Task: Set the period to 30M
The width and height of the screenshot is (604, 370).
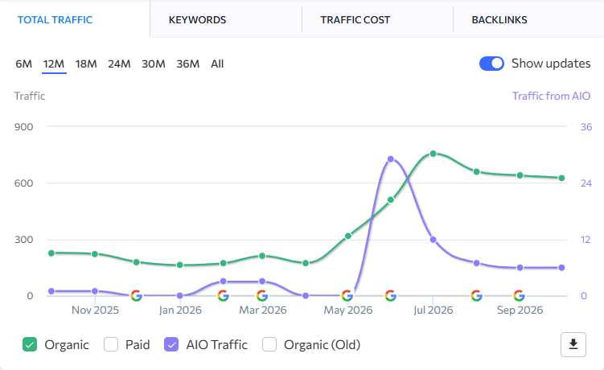Action: pyautogui.click(x=154, y=64)
